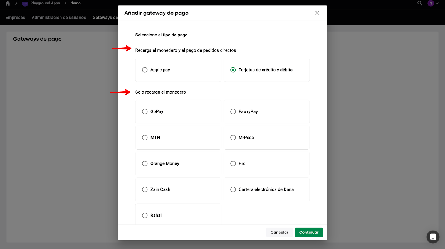
Task: Close the Añadir gateway de pago dialog
Action: click(317, 13)
